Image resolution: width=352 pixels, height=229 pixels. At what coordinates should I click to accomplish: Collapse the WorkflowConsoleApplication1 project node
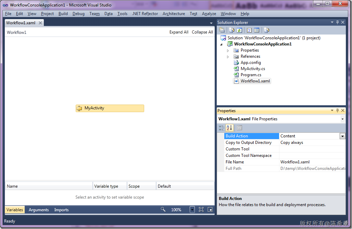point(221,44)
